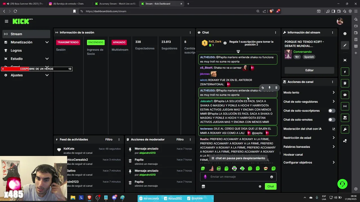Reload the page with the browser refresh button
Screen dimensions: 360x202
15,11
